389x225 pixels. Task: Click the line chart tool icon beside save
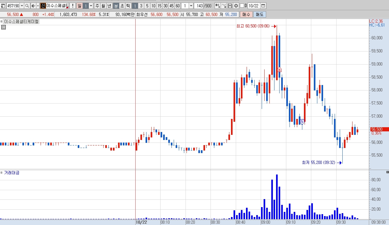click(x=224, y=6)
